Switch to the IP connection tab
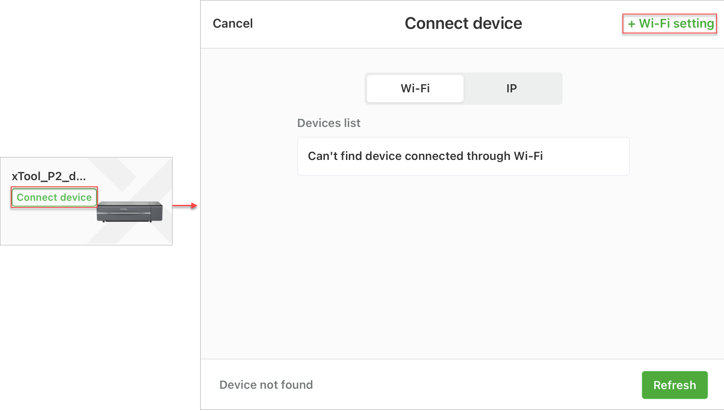 tap(512, 88)
